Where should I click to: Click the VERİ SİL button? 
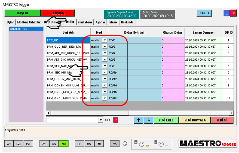(222, 120)
